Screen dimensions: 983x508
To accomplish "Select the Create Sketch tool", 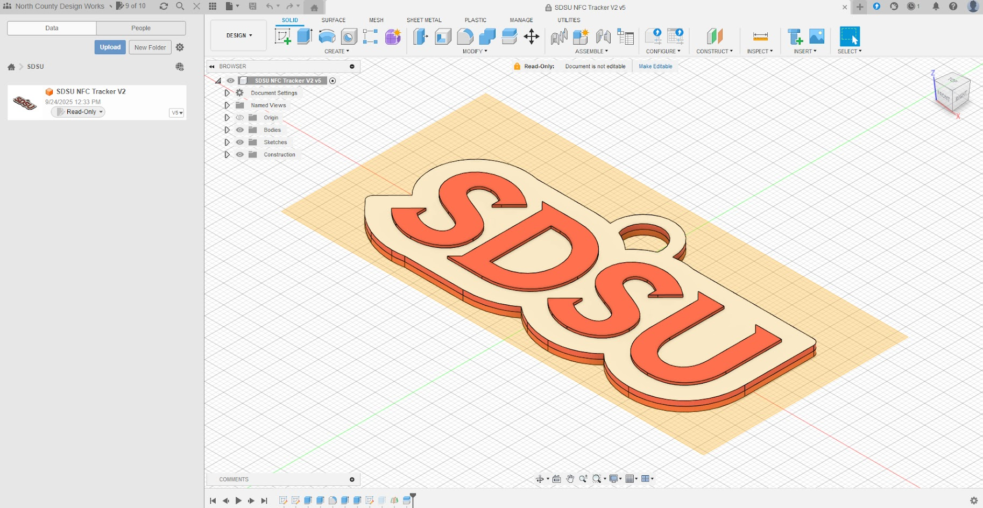I will (x=282, y=37).
